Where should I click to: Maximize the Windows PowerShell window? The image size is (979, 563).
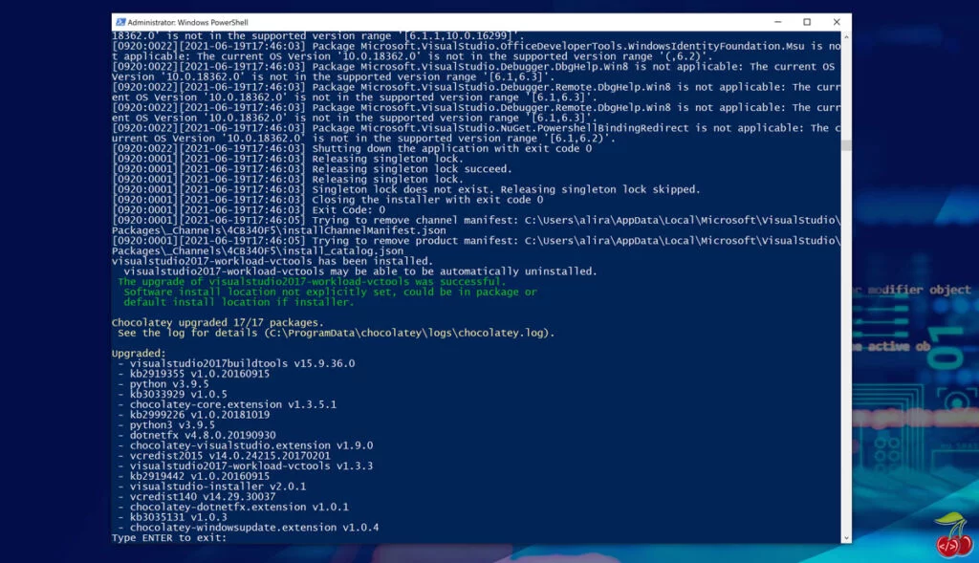(x=807, y=22)
